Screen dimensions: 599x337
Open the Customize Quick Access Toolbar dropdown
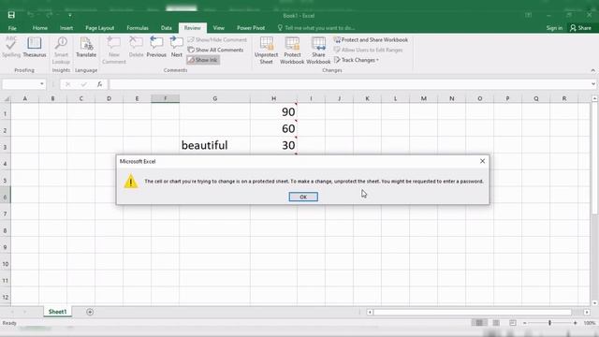[x=70, y=15]
